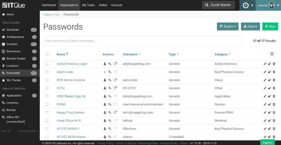The width and height of the screenshot is (281, 145).
Task: Click the filter columns search field
Action: (x=143, y=41)
